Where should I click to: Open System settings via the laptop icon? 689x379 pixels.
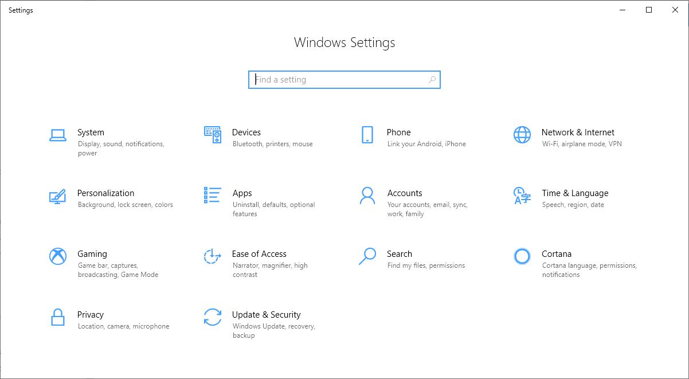(57, 136)
